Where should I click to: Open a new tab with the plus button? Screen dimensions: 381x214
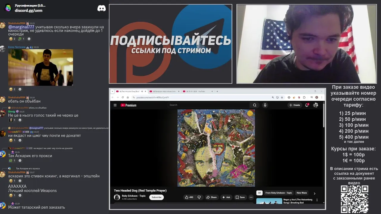[217, 91]
